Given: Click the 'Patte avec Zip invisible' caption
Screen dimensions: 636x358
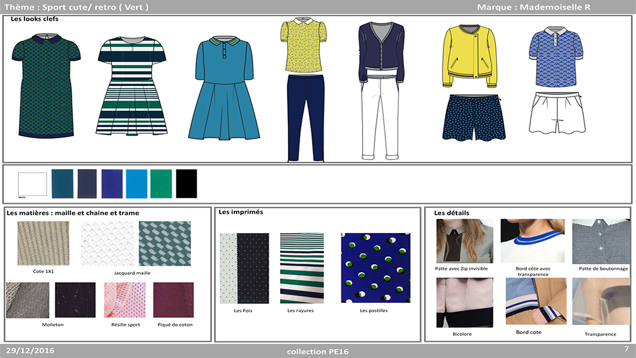Looking at the screenshot, I should [x=461, y=268].
